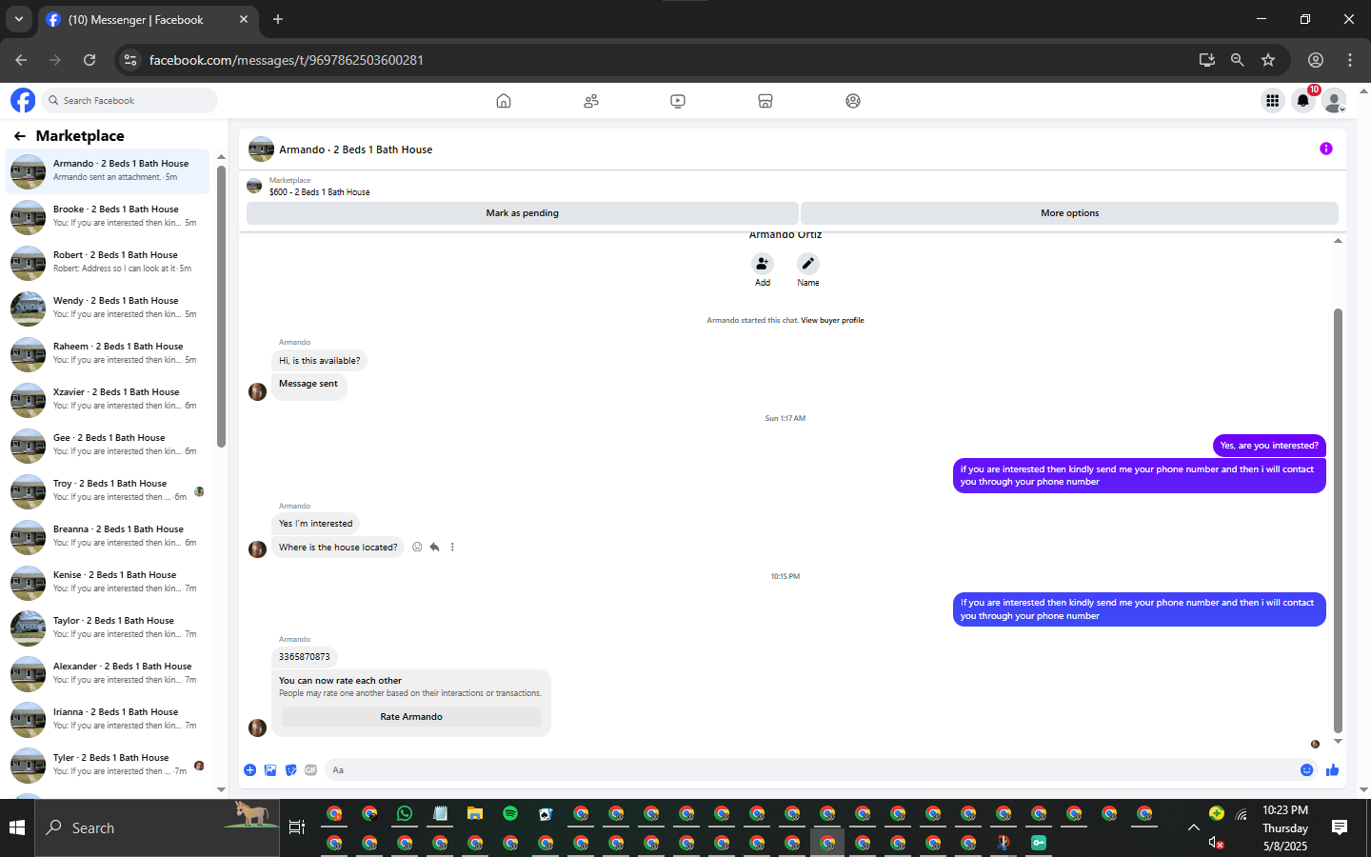
Task: Click the chat messages scrollbar
Action: click(1338, 520)
